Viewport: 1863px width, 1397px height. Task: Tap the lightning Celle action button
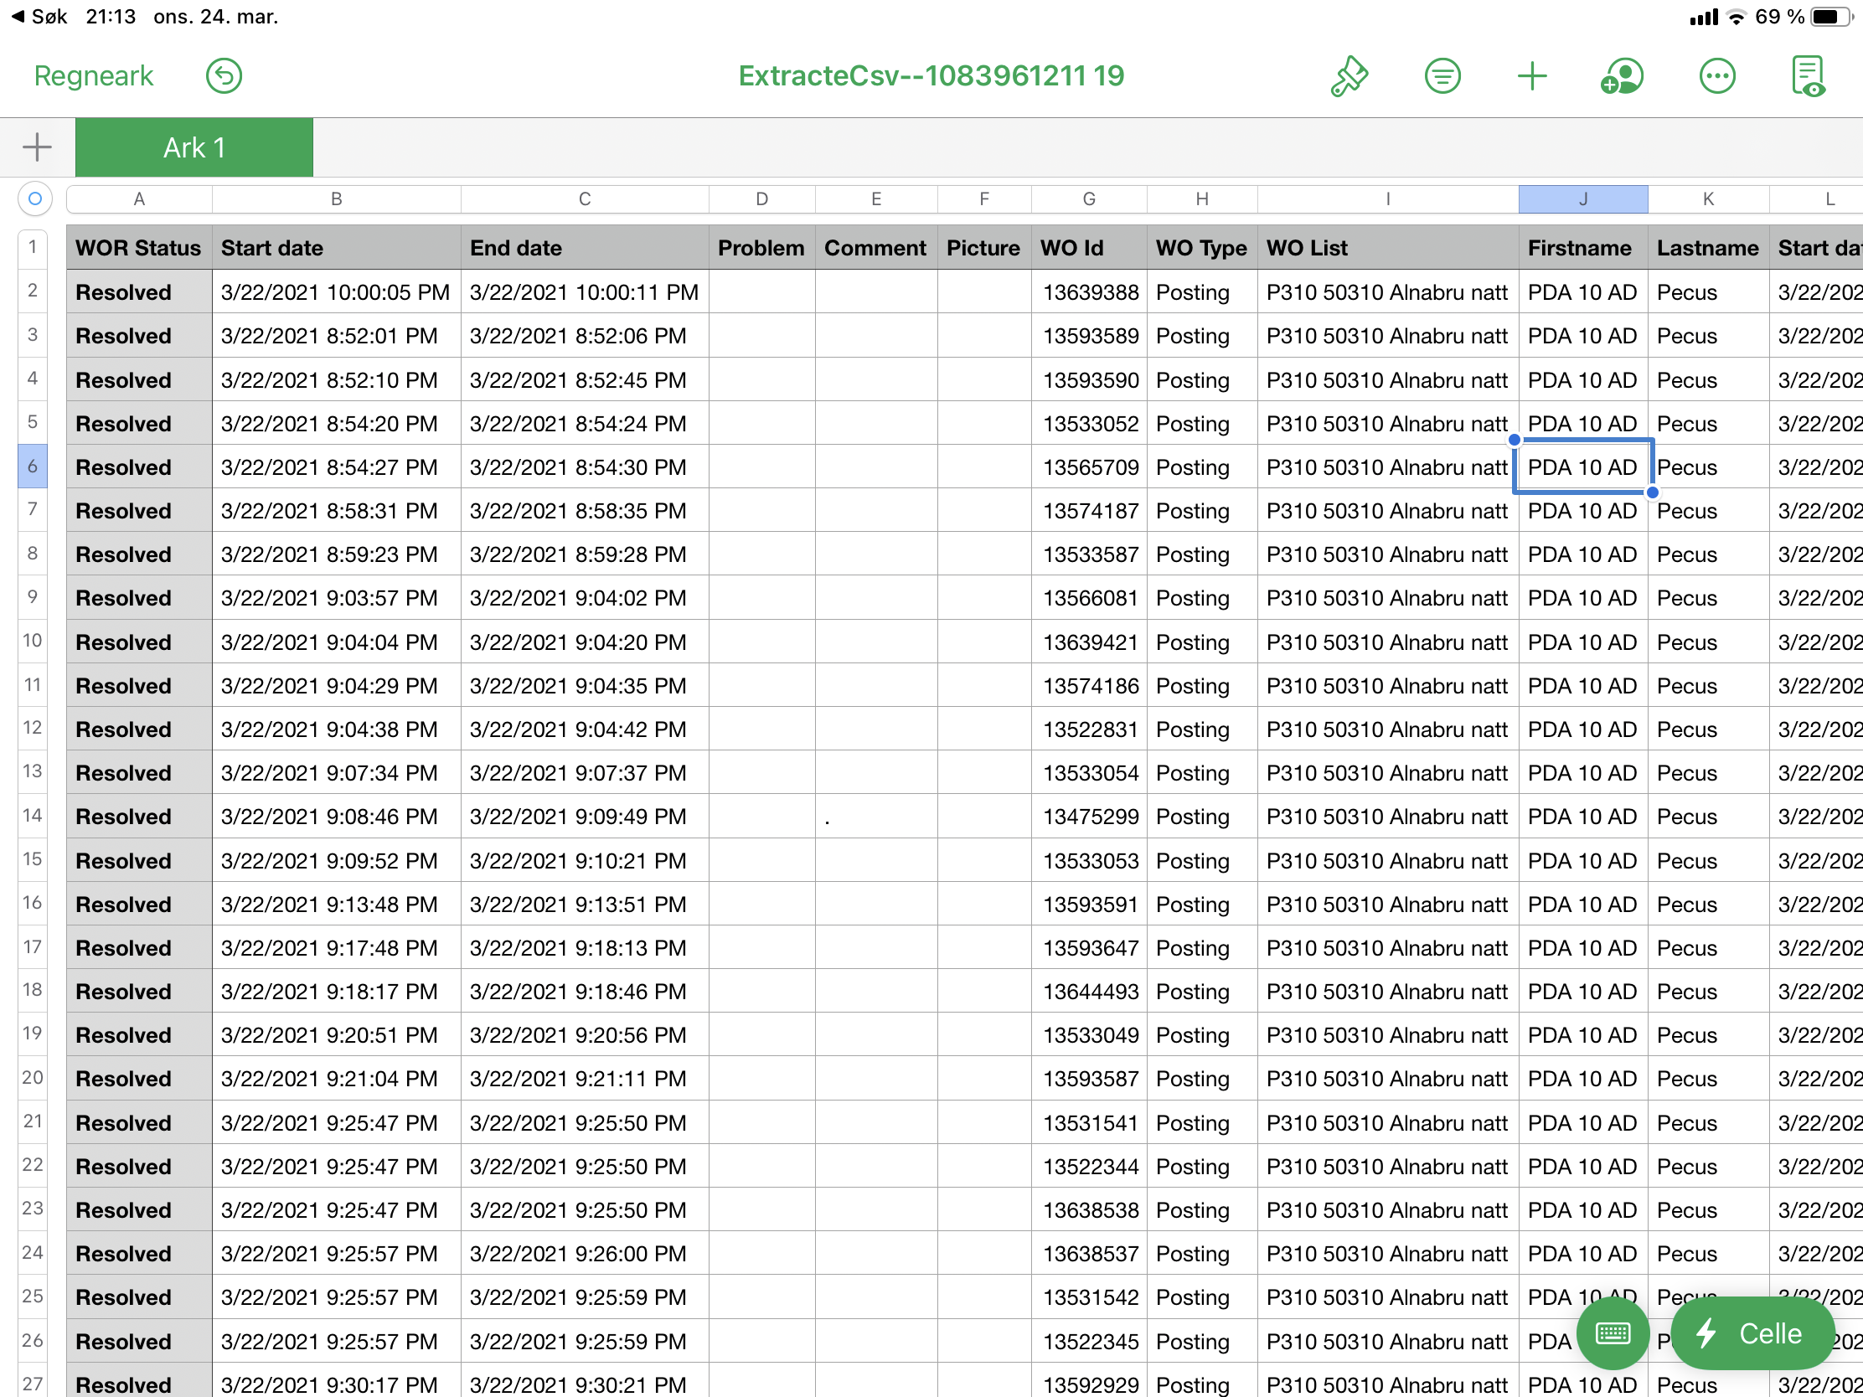[x=1752, y=1333]
